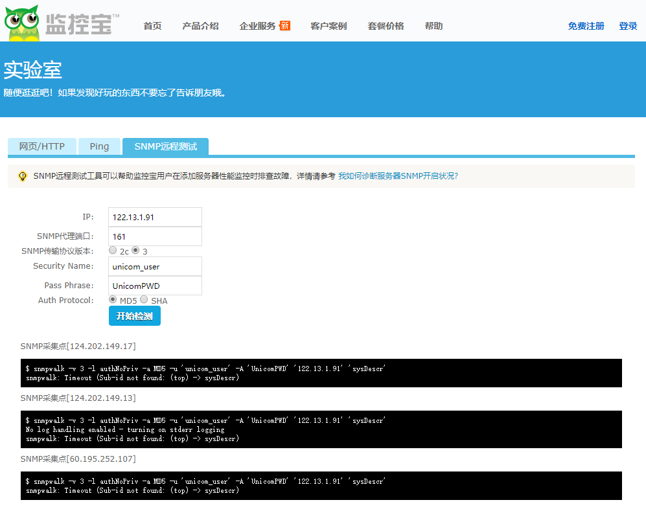
Task: Focus the Pass Phrase field
Action: click(x=155, y=286)
